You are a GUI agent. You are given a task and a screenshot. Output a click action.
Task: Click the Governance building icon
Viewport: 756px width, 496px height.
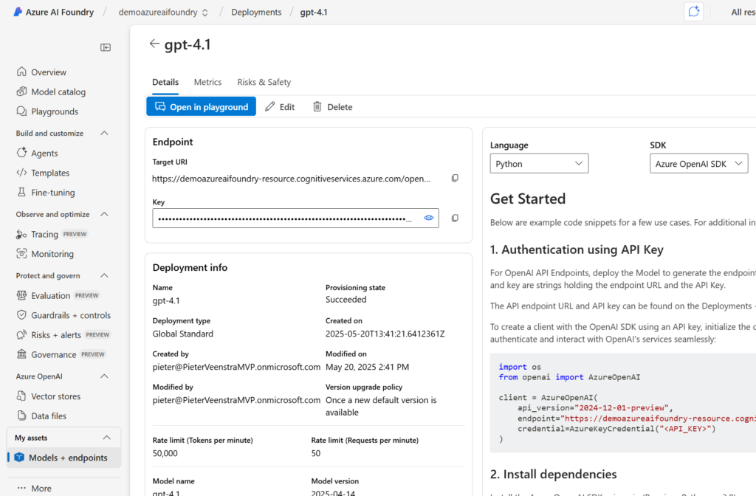pos(21,354)
